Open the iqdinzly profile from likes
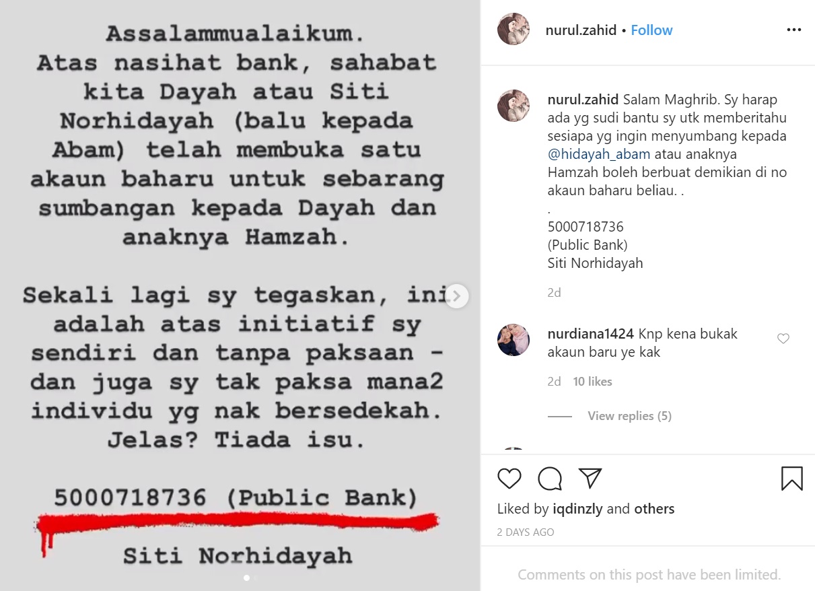 tap(578, 509)
